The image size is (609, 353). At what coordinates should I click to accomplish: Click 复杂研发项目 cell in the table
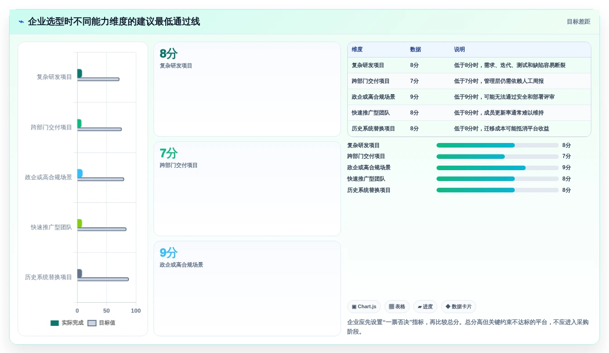pos(368,65)
